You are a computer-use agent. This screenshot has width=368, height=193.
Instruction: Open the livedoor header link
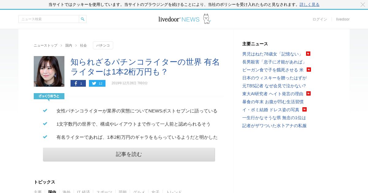click(343, 19)
